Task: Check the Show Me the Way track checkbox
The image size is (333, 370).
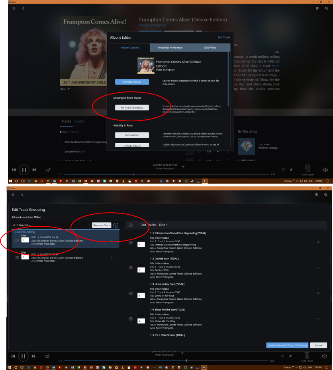Action: (x=131, y=319)
